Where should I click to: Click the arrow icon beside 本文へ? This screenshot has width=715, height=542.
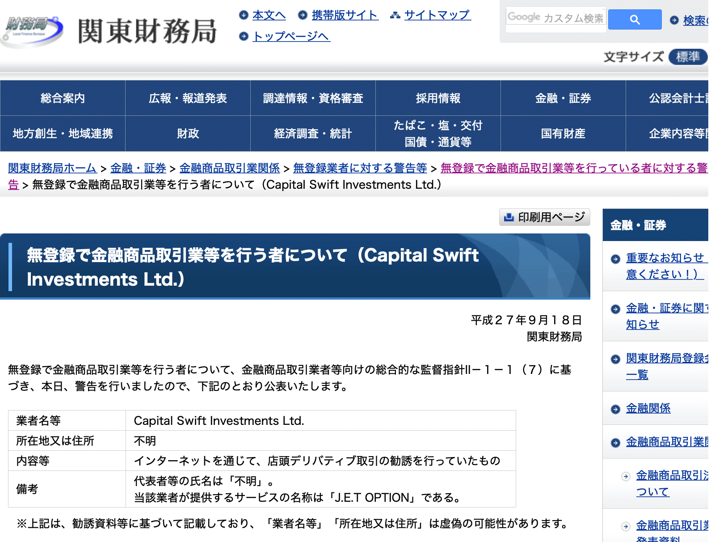244,15
